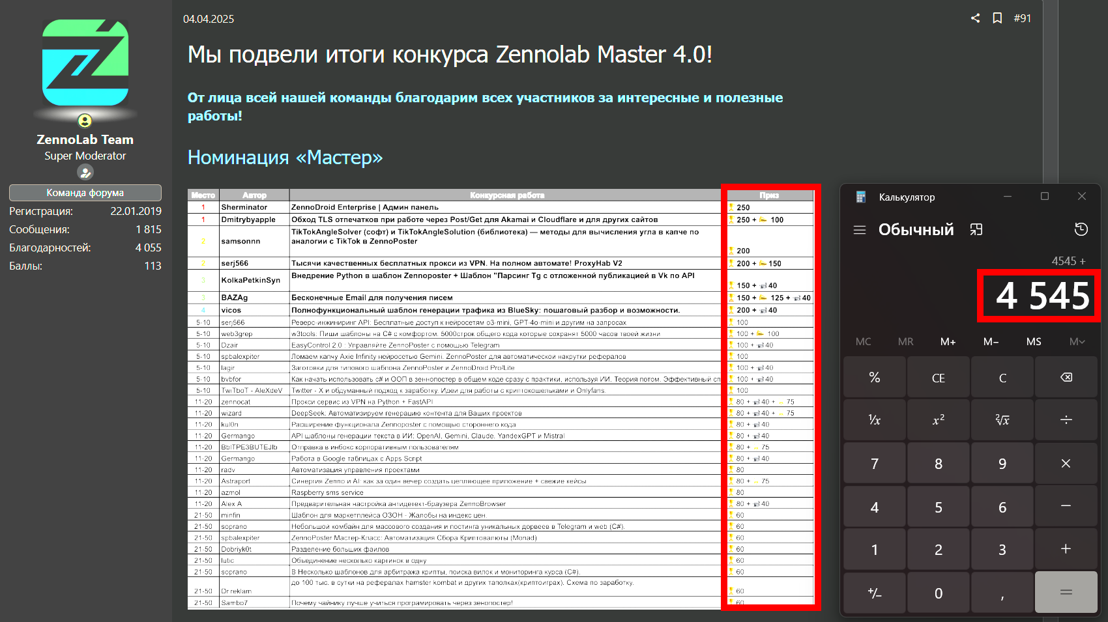Click the Sherminator author cell
The image size is (1108, 622).
(x=254, y=207)
